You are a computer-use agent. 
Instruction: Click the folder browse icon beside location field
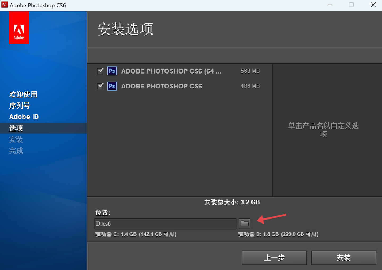(244, 224)
